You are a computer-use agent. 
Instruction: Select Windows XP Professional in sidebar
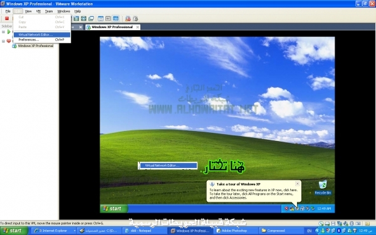[x=36, y=46]
